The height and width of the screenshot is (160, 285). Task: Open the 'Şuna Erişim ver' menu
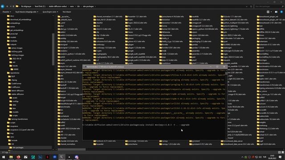tap(50, 12)
